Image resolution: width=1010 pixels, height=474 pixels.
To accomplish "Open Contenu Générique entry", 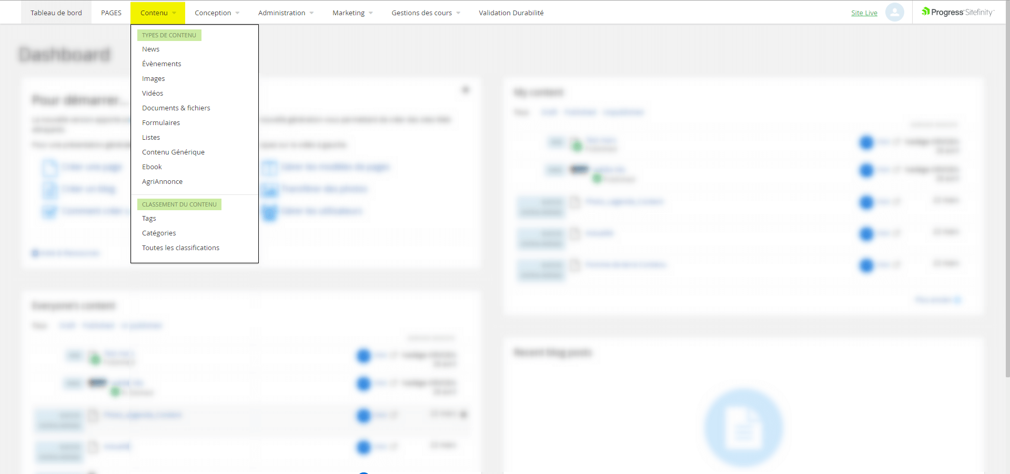I will (173, 152).
